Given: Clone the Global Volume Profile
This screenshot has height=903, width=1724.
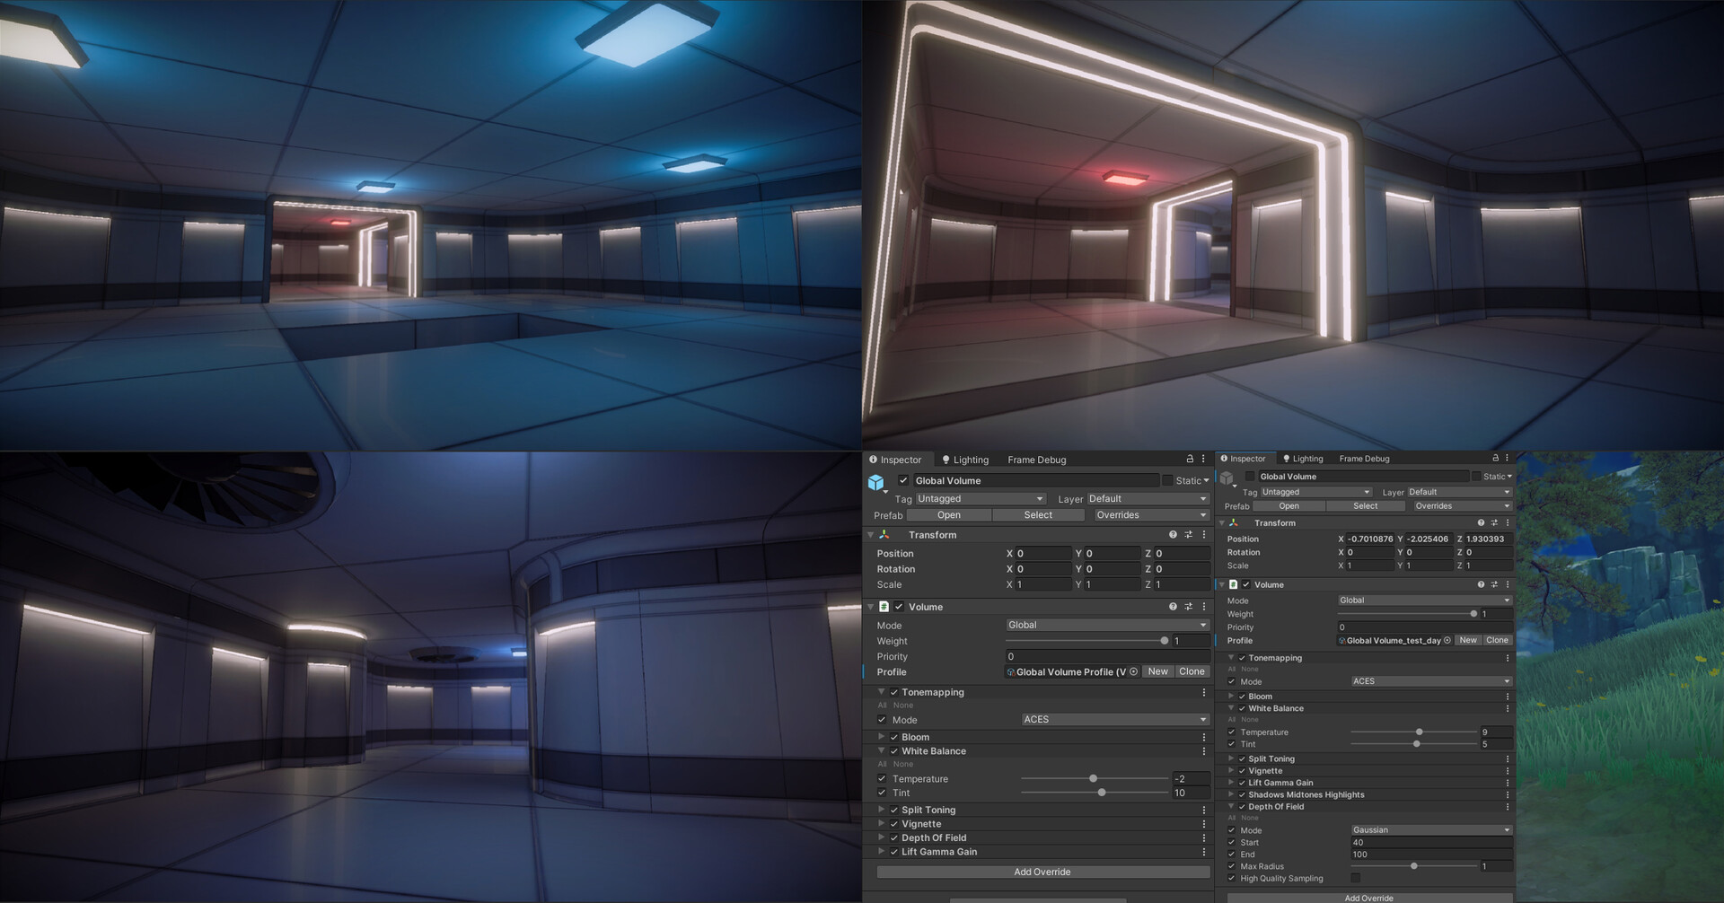Looking at the screenshot, I should (1192, 671).
